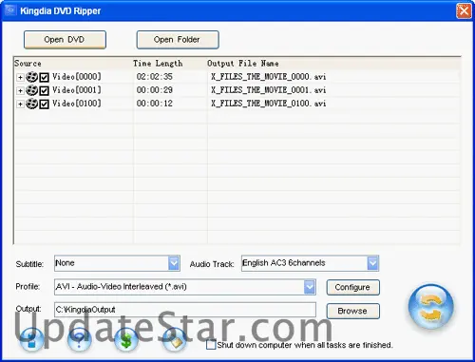
Task: Open the info/about icon at bottom
Action: click(31, 340)
